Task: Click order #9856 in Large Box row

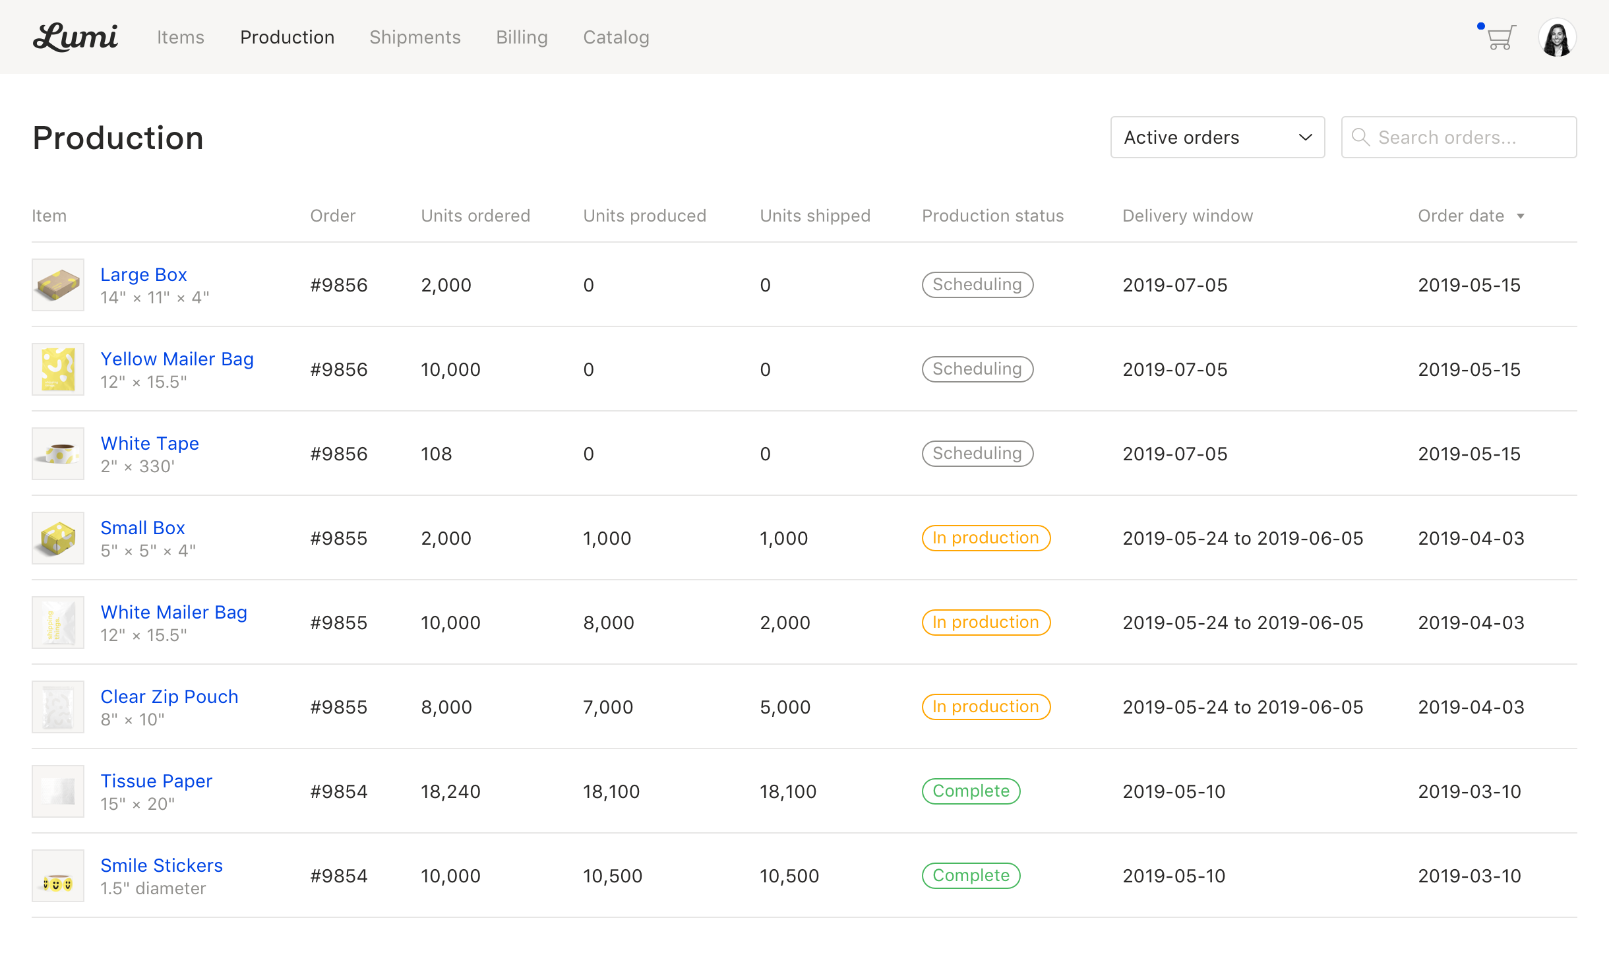Action: pyautogui.click(x=339, y=285)
